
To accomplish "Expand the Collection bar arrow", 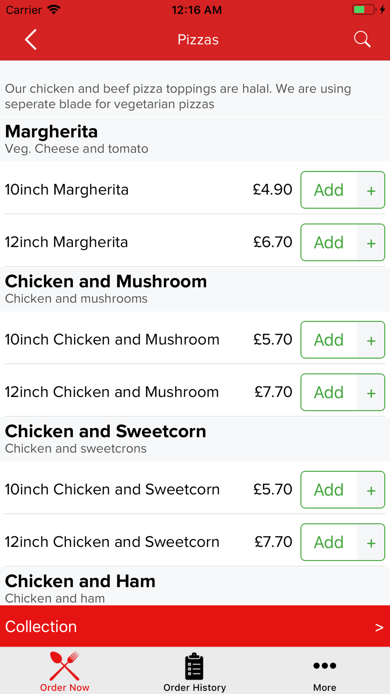I will (x=379, y=627).
